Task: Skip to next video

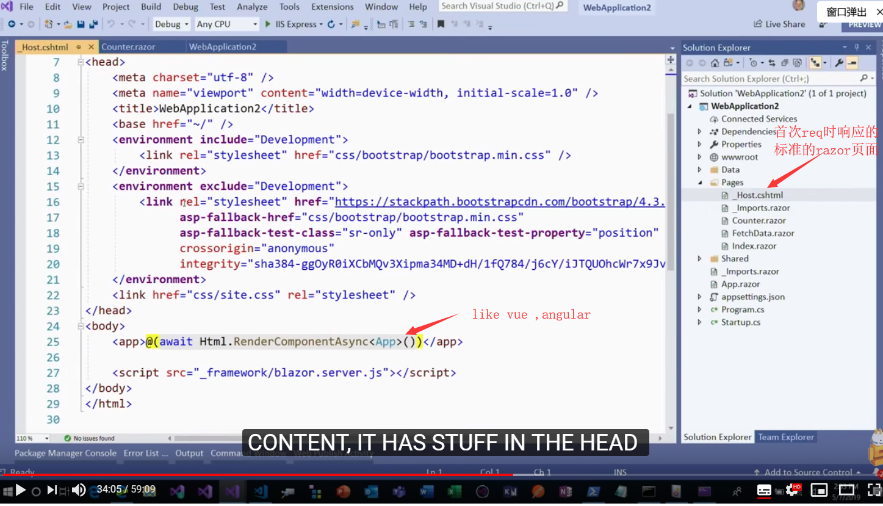Action: coord(52,490)
